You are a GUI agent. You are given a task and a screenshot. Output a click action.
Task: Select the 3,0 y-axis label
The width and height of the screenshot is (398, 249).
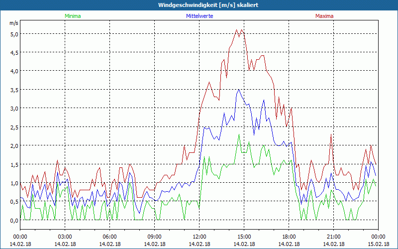(x=14, y=109)
